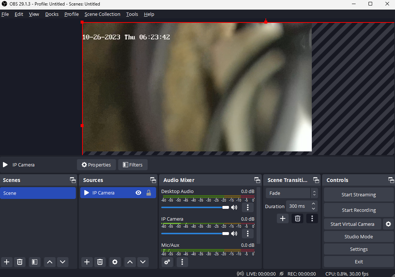Screen dimensions: 395x277
Task: Open the Fade transition dropdown
Action: [x=292, y=193]
